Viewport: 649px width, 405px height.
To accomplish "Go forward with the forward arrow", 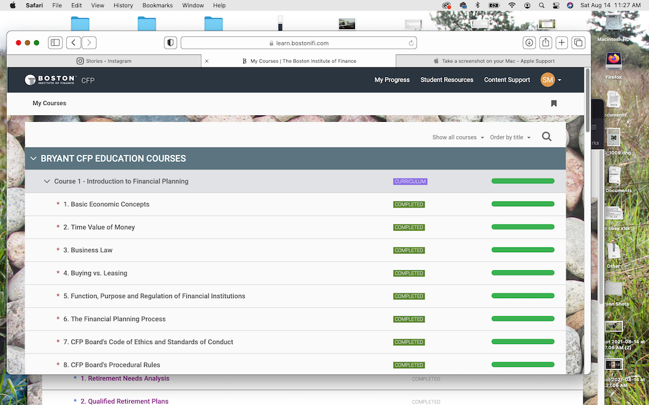I will 89,43.
